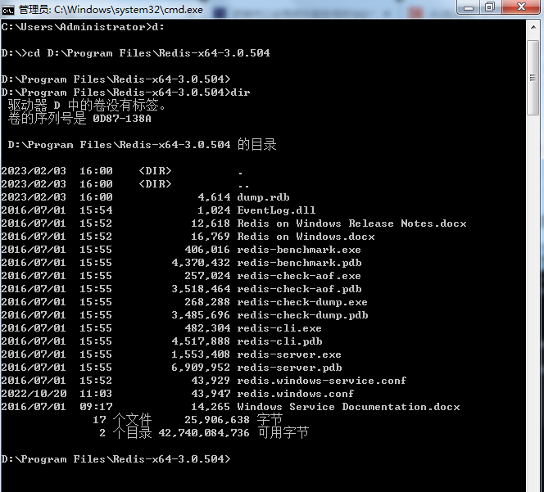Click the single-dot <DIR> entry row
The image size is (544, 492).
coord(122,171)
